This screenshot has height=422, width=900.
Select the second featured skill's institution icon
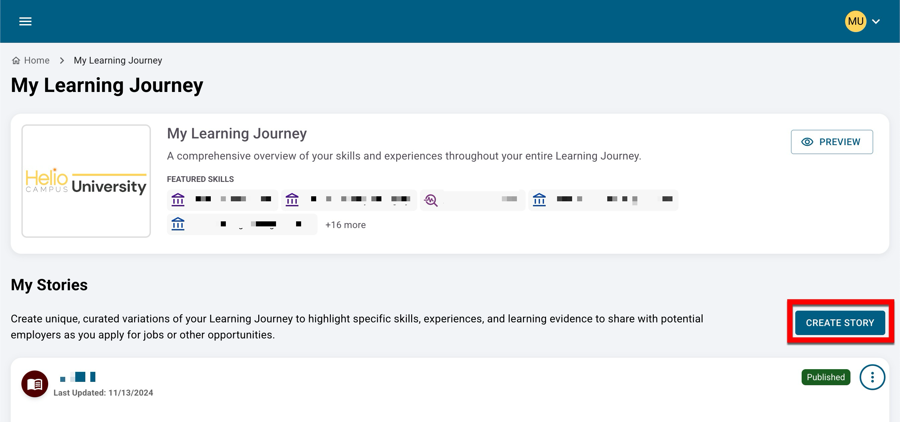pos(292,200)
